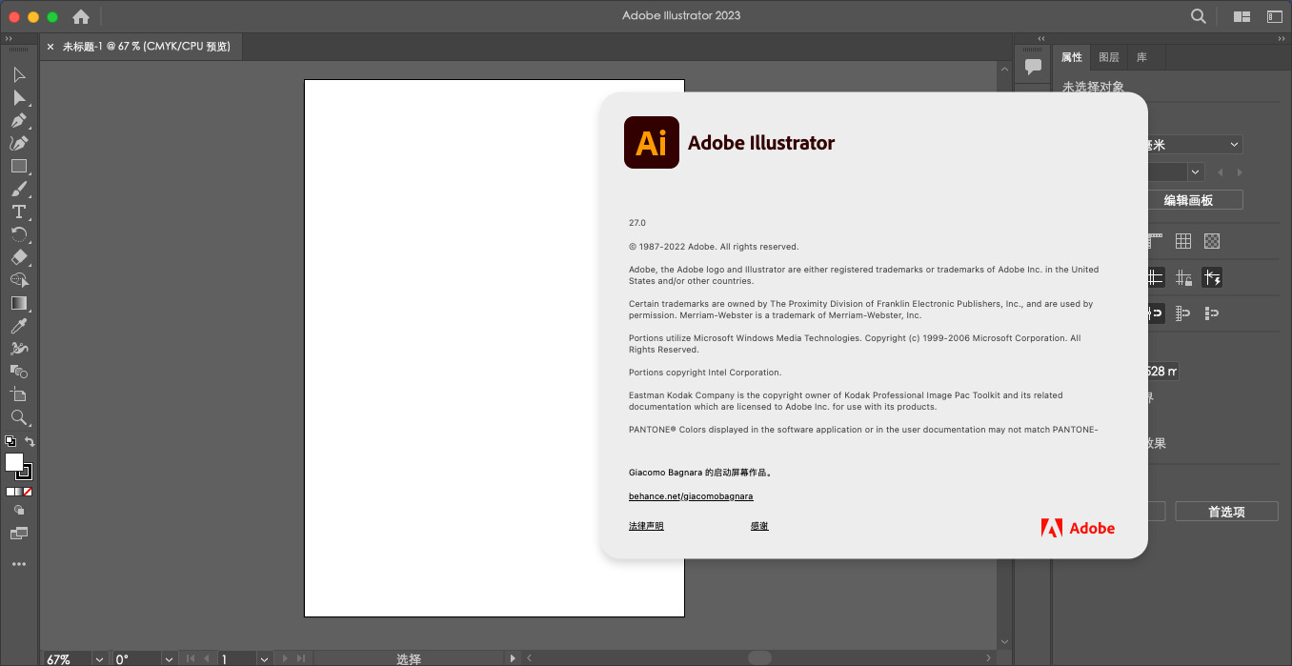Click the 67% zoom level field
Viewport: 1292px width, 666px height.
pyautogui.click(x=67, y=658)
